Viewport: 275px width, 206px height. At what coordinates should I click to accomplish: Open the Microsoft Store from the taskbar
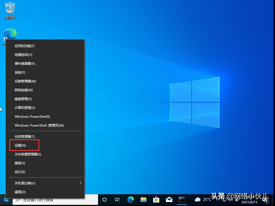click(x=156, y=200)
